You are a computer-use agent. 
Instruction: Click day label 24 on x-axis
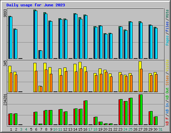pos(125,129)
